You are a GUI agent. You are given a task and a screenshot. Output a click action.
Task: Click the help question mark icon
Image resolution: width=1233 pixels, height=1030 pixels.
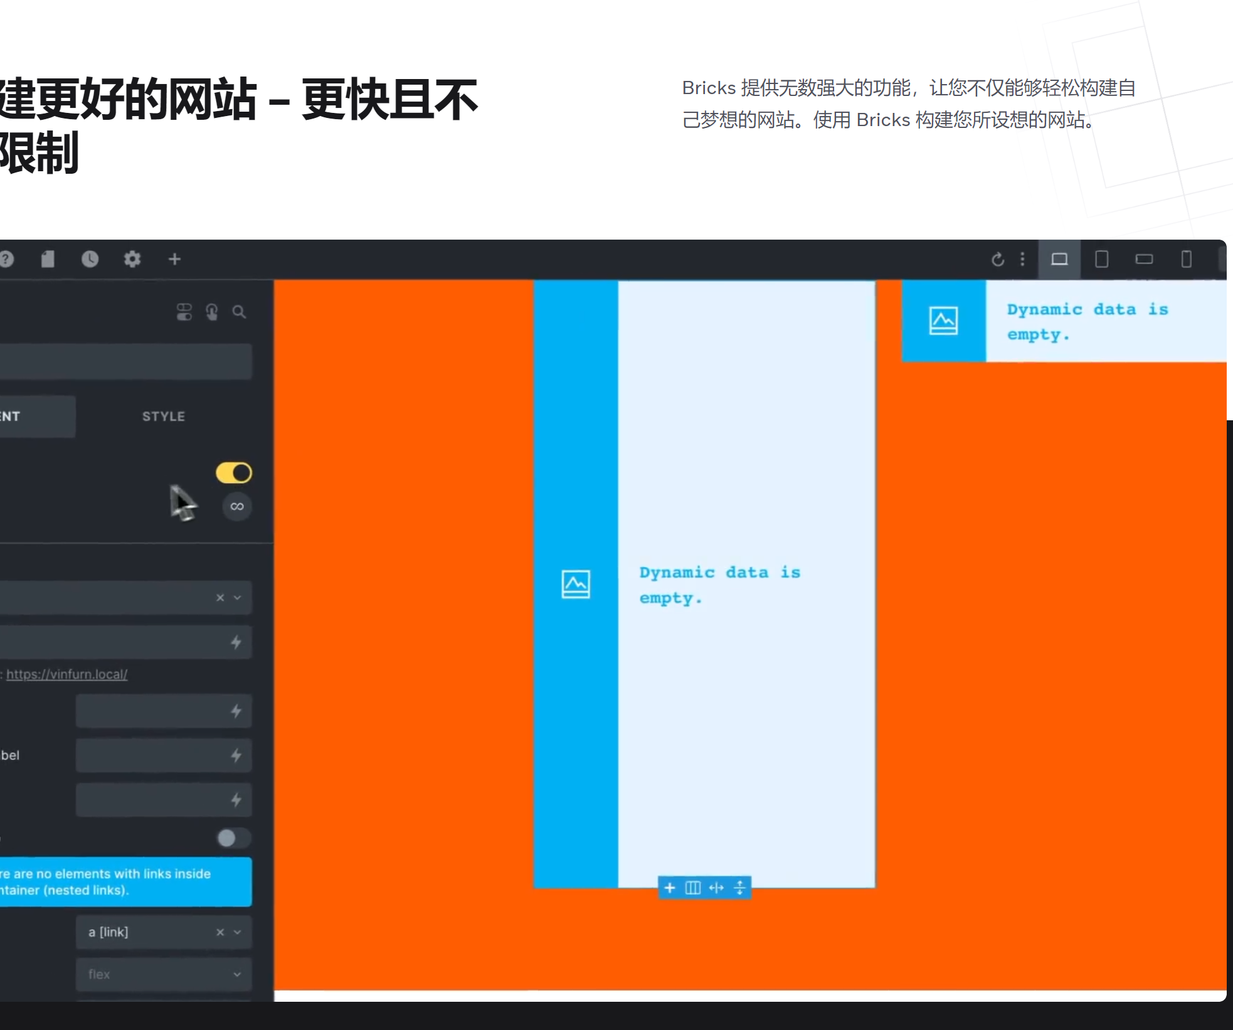click(6, 259)
